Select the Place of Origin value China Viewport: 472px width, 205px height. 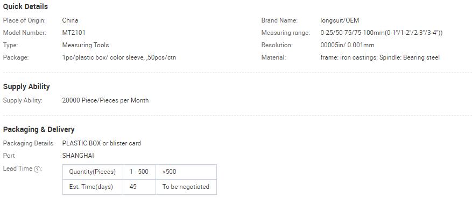[70, 20]
